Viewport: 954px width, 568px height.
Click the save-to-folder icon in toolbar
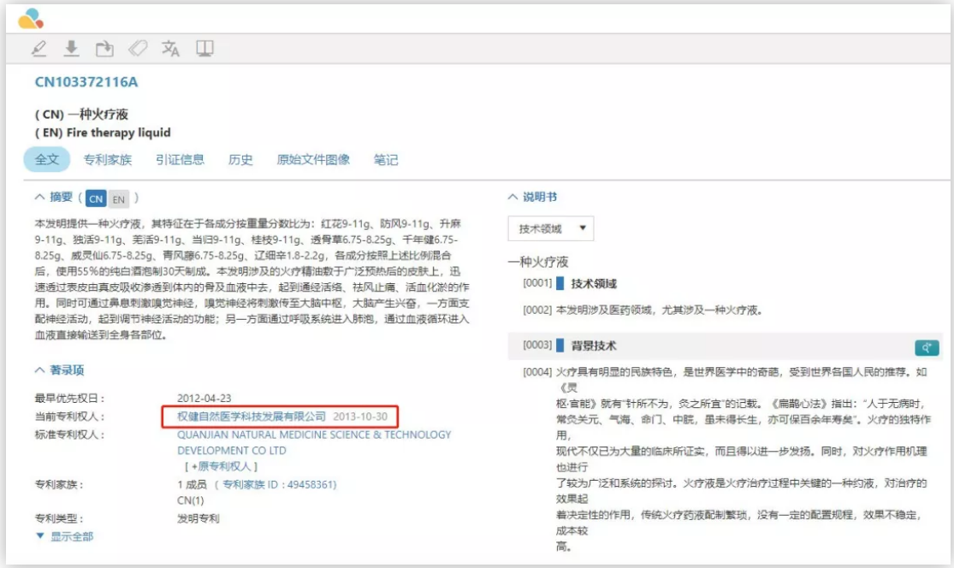pos(104,49)
